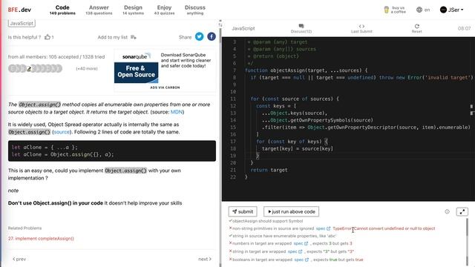The image size is (475, 267).
Task: Open the Object Spread source link
Action: pyautogui.click(x=62, y=132)
